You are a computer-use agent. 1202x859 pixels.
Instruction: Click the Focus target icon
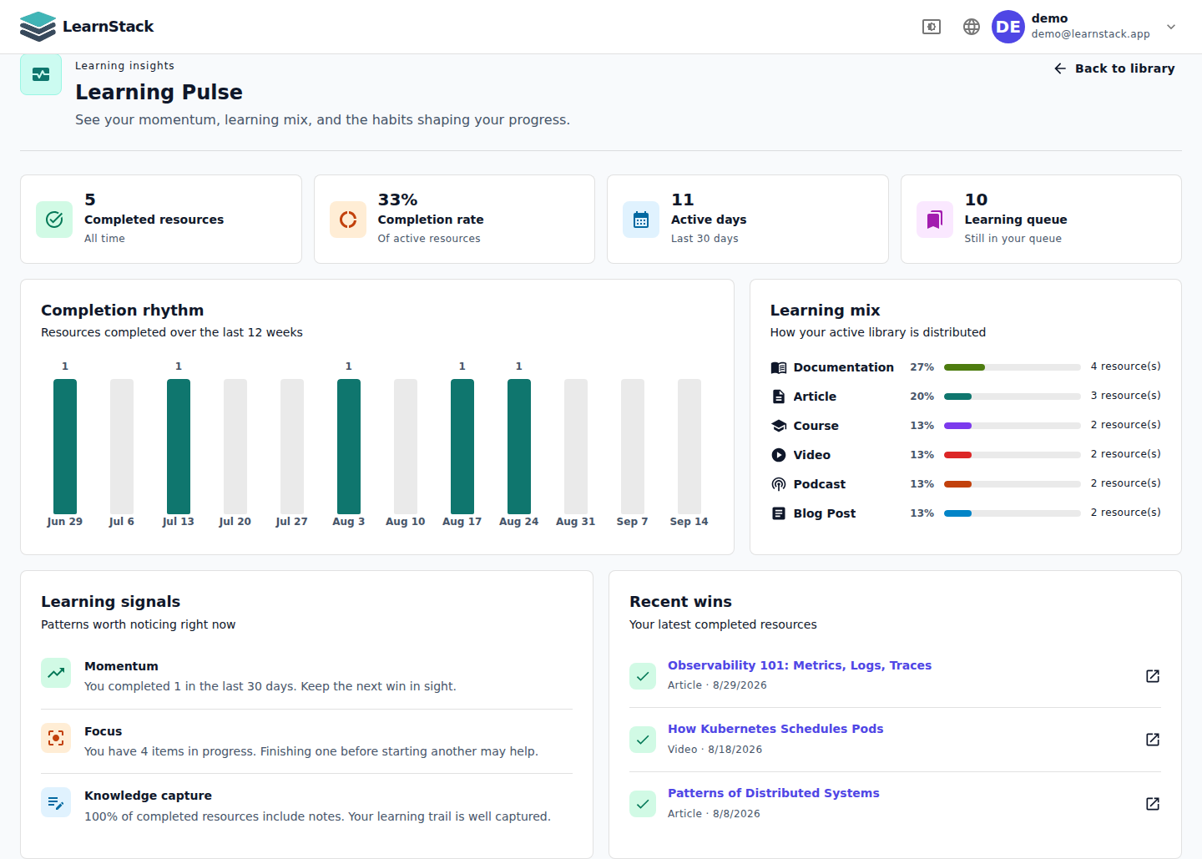point(56,738)
